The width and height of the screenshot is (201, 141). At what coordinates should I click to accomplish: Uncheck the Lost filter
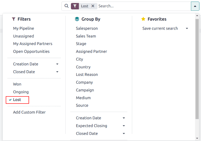click(x=17, y=100)
